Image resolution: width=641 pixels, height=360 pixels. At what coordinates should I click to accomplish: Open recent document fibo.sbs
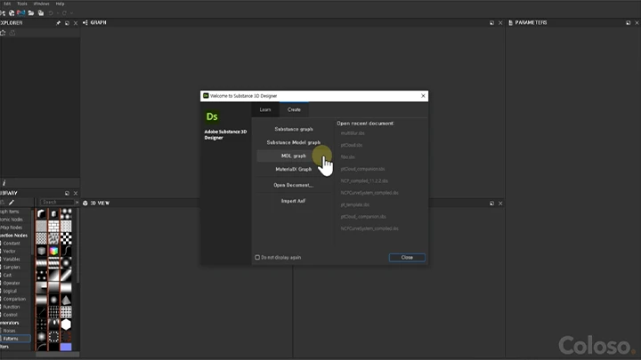348,156
